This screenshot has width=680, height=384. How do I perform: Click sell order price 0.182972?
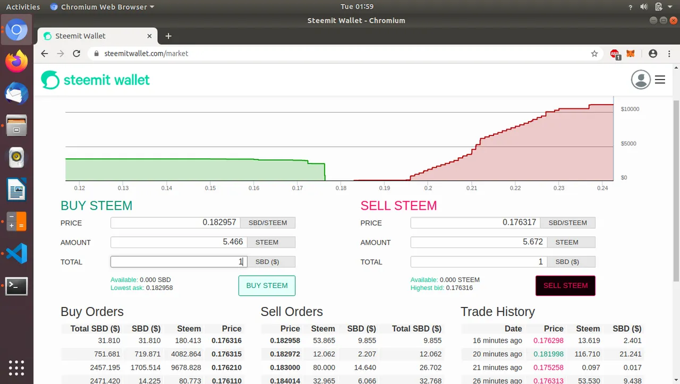[x=285, y=354]
